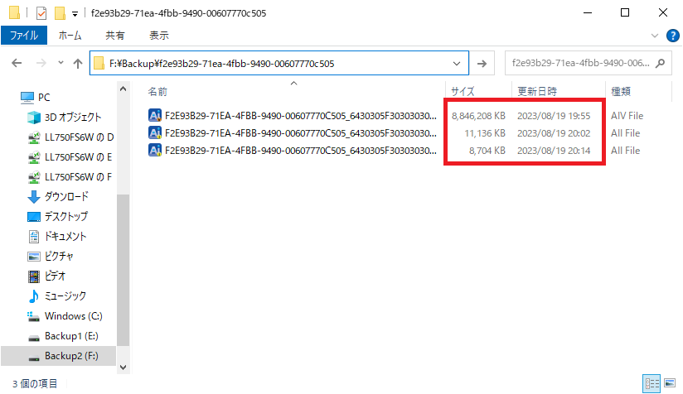The height and width of the screenshot is (394, 683).
Task: Switch to details view layout button
Action: point(652,383)
